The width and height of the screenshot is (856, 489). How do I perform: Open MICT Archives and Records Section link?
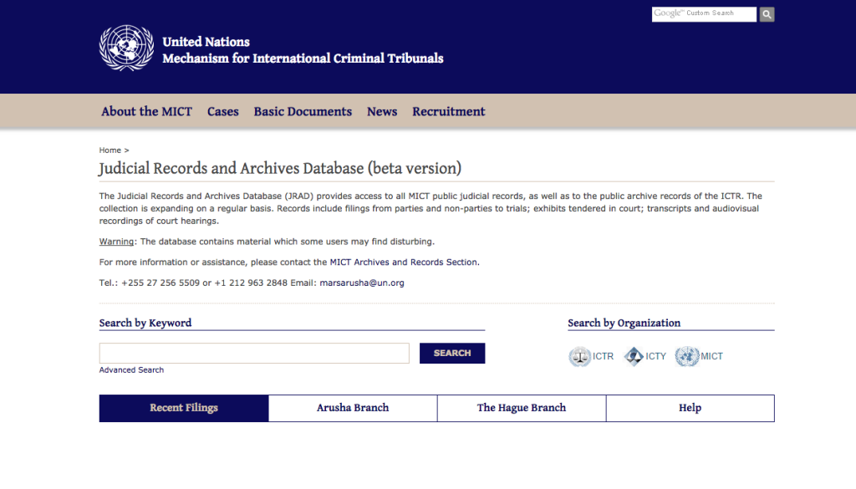(404, 262)
